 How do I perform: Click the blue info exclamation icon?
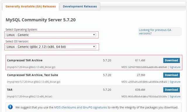pyautogui.click(x=11, y=107)
